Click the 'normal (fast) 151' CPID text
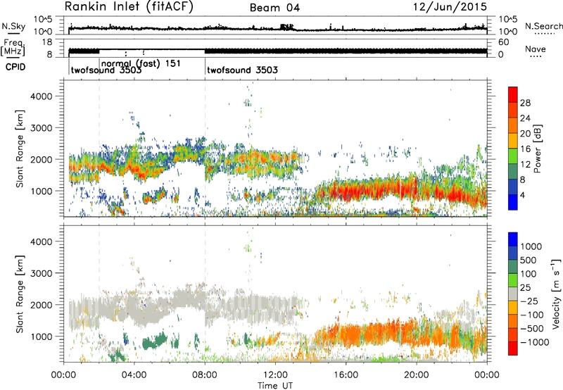This screenshot has height=390, width=563. [141, 63]
